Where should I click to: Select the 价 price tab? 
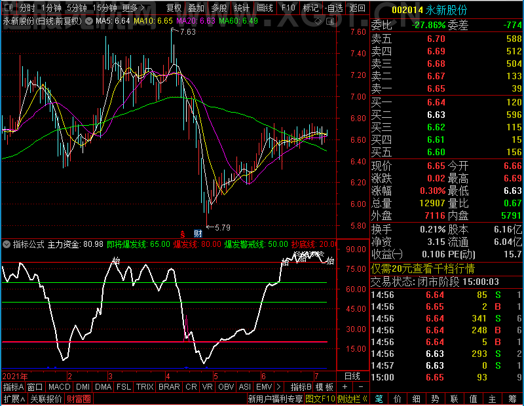[398, 399]
